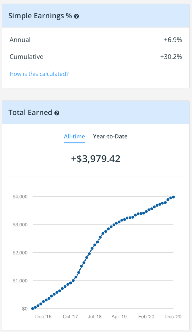Screen dimensions: 192x332
Task: Click the Jul '18 x-axis label
Action: pos(94,317)
